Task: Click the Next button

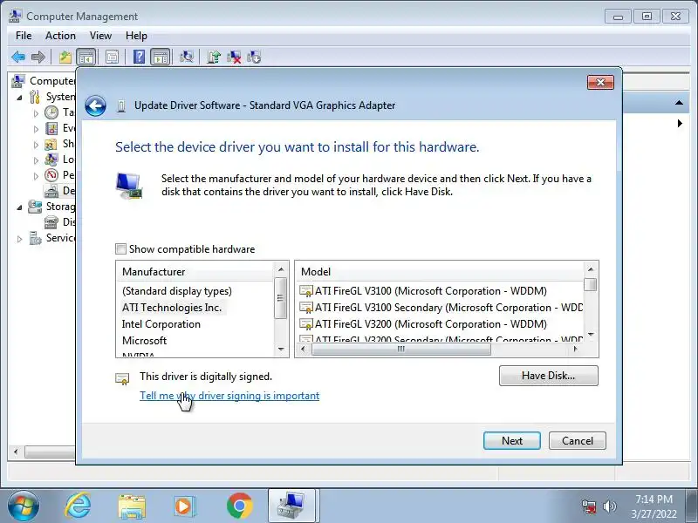Action: coord(512,440)
